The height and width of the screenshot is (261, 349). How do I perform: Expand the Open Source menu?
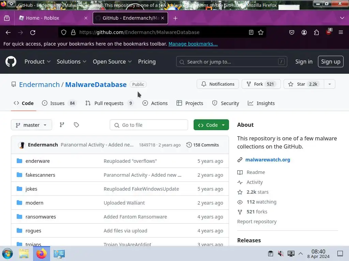coord(112,62)
